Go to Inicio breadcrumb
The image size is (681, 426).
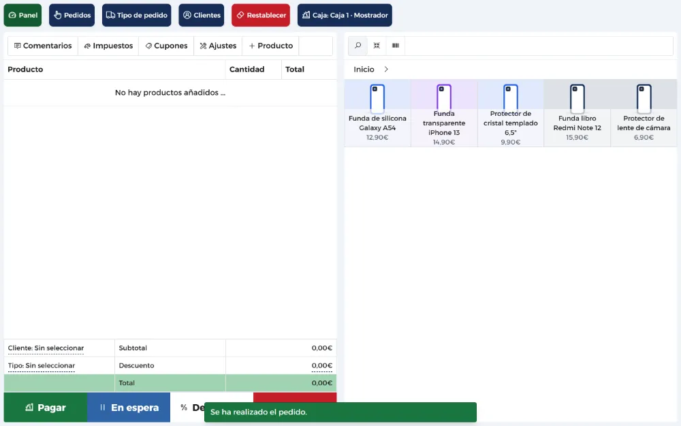click(364, 70)
